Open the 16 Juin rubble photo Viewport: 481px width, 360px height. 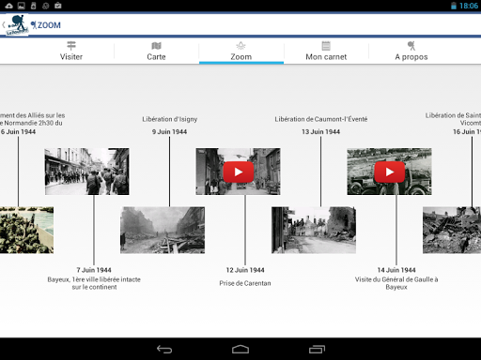point(452,230)
